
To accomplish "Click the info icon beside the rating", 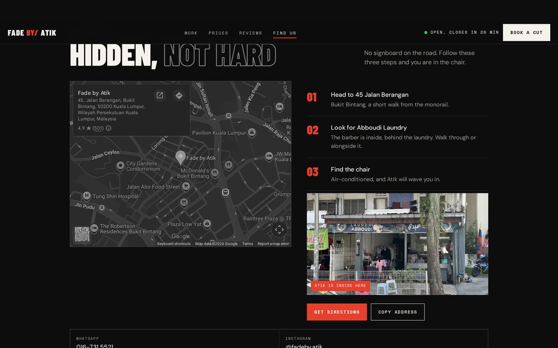I will point(109,128).
